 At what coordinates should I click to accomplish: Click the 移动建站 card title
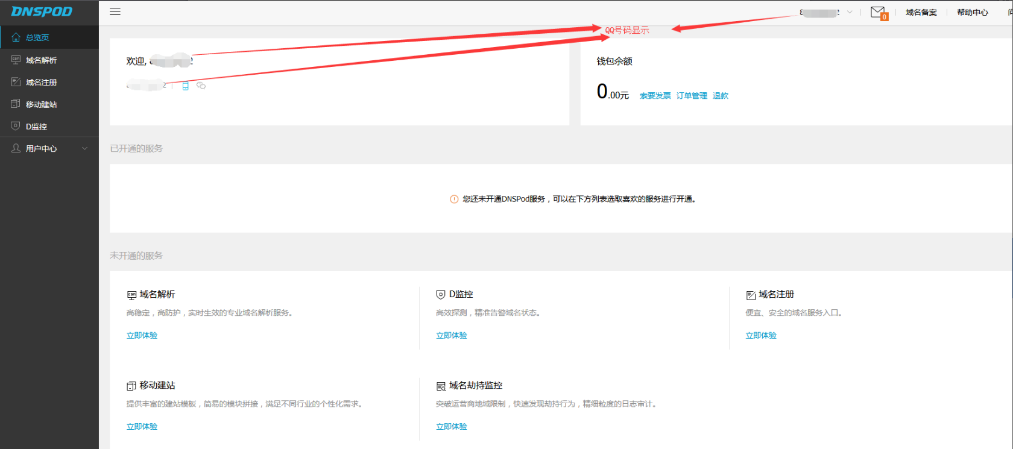(157, 385)
